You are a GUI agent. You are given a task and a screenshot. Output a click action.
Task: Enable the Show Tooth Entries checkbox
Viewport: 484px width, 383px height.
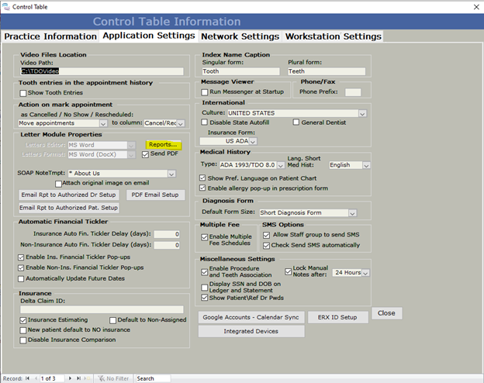pyautogui.click(x=23, y=93)
